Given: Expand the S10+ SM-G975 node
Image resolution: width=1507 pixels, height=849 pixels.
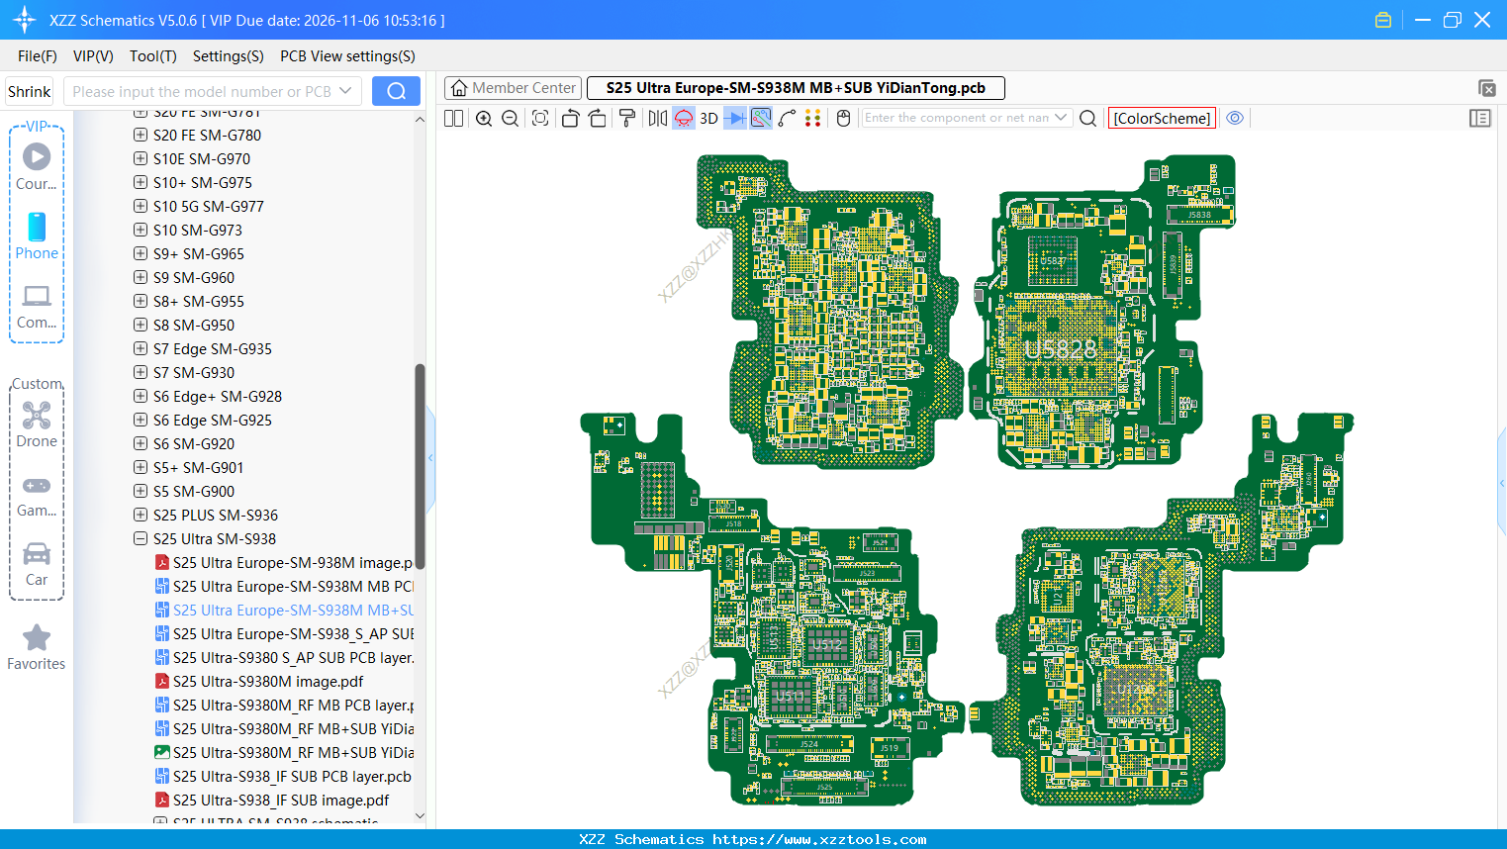Looking at the screenshot, I should 141,182.
